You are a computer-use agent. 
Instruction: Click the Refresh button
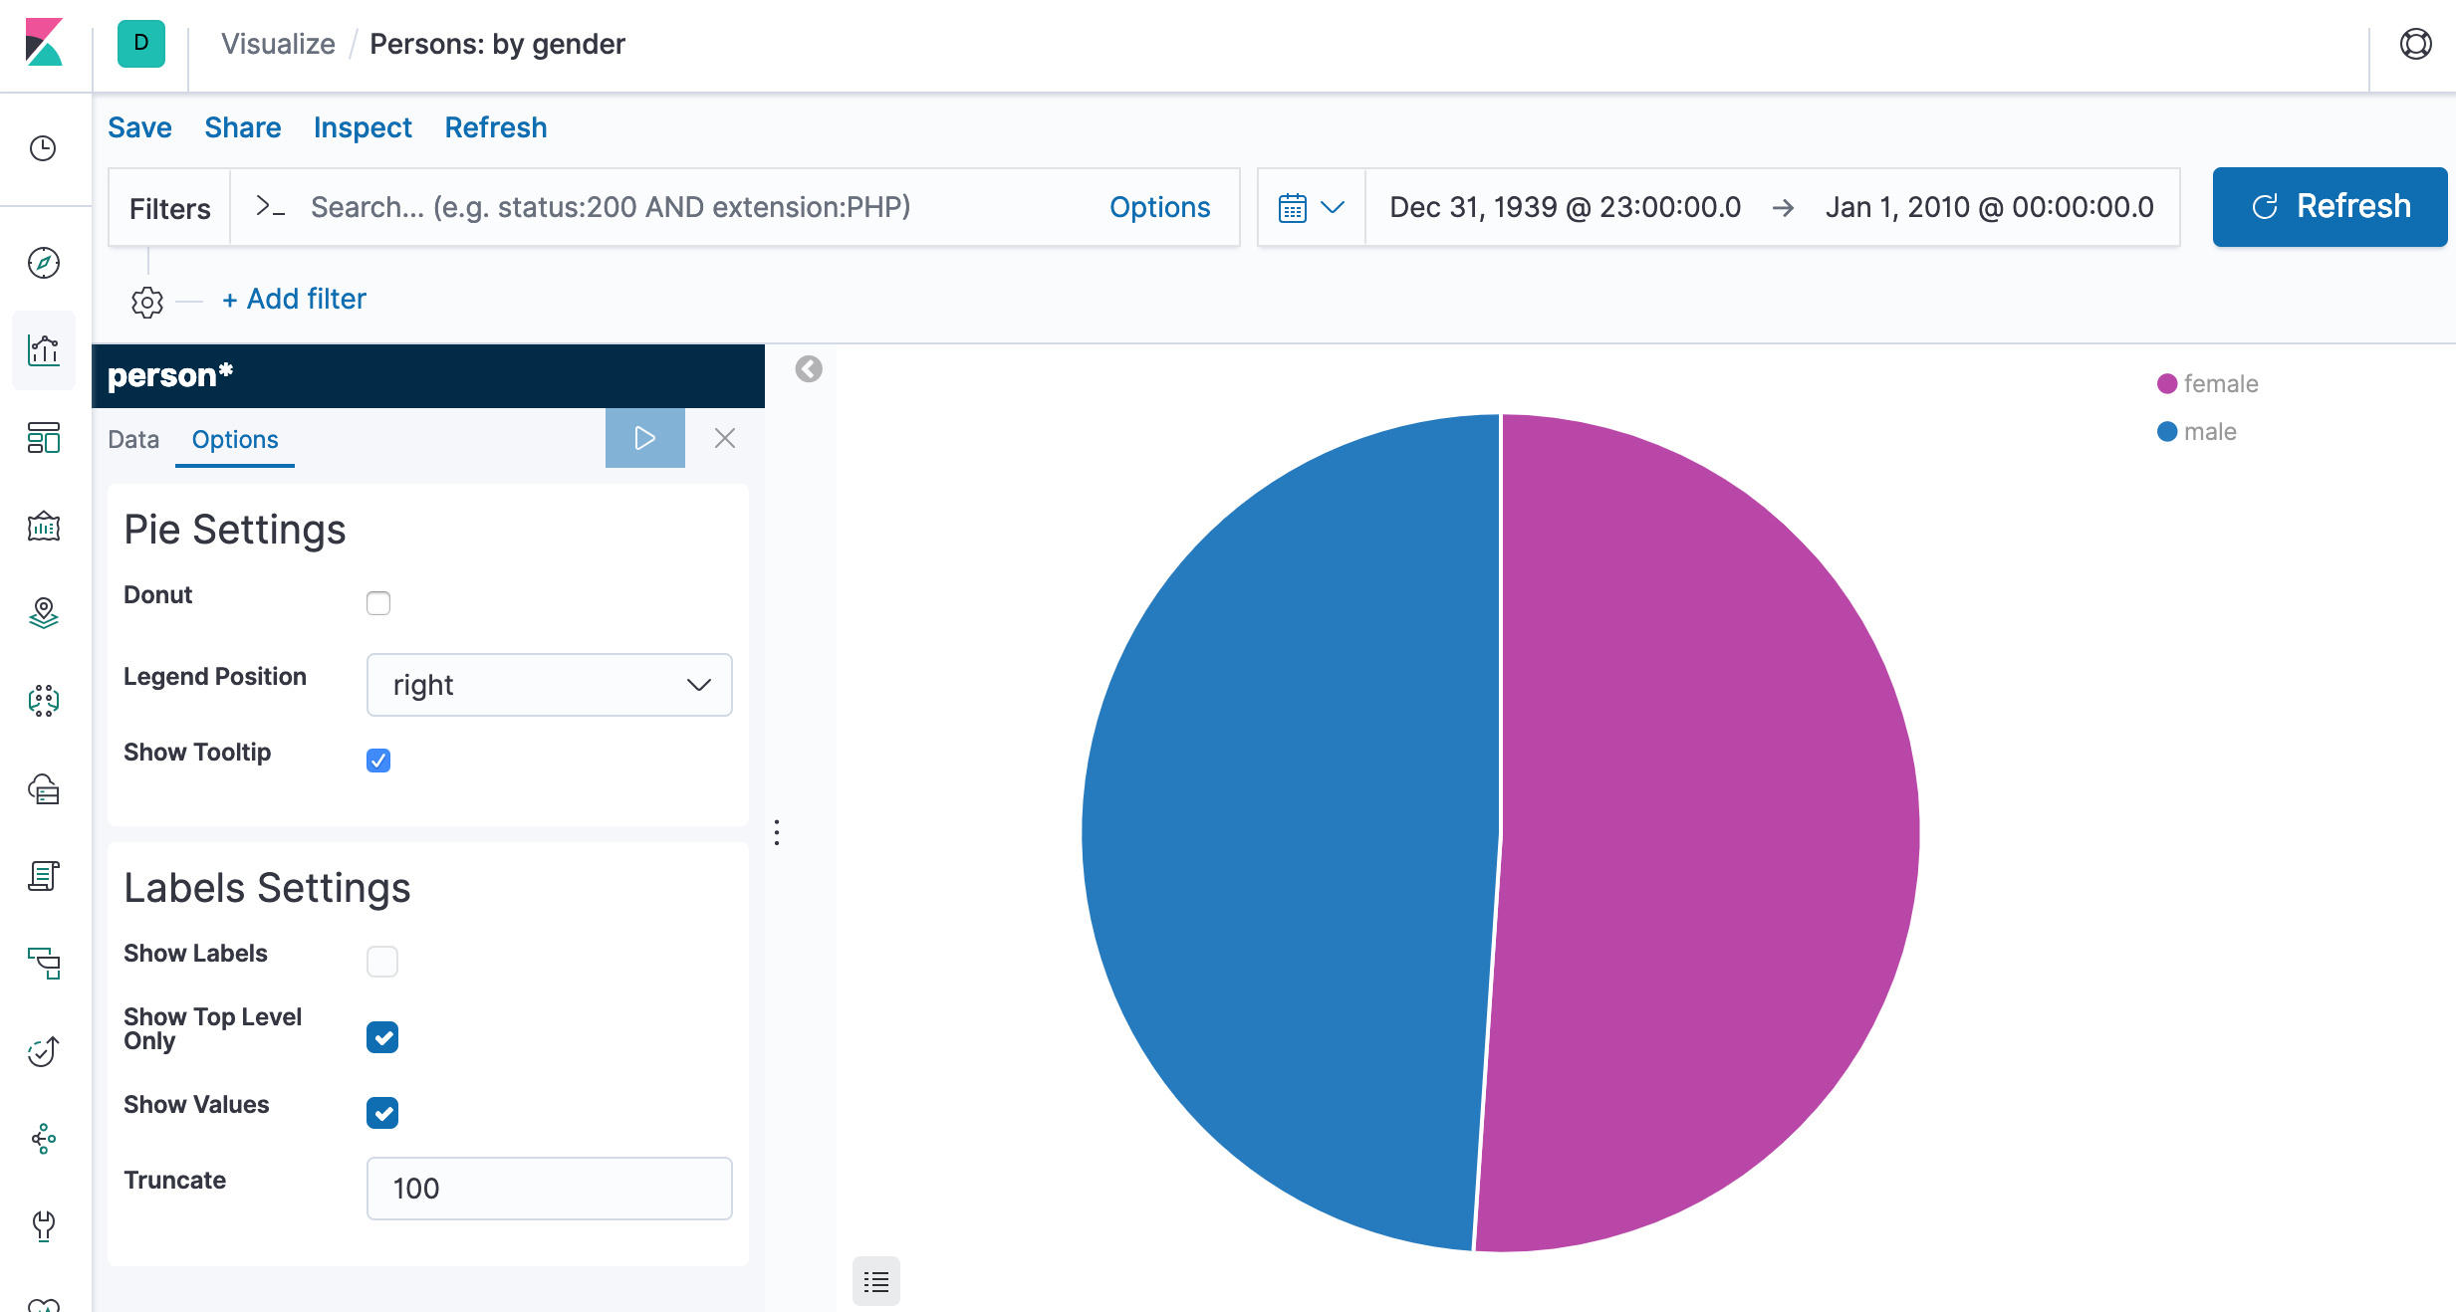(2329, 206)
